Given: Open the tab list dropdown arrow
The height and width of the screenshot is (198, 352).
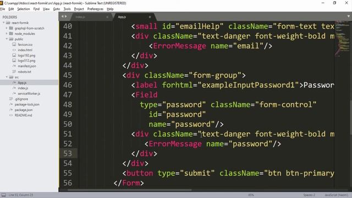Looking at the screenshot, I should [x=348, y=16].
